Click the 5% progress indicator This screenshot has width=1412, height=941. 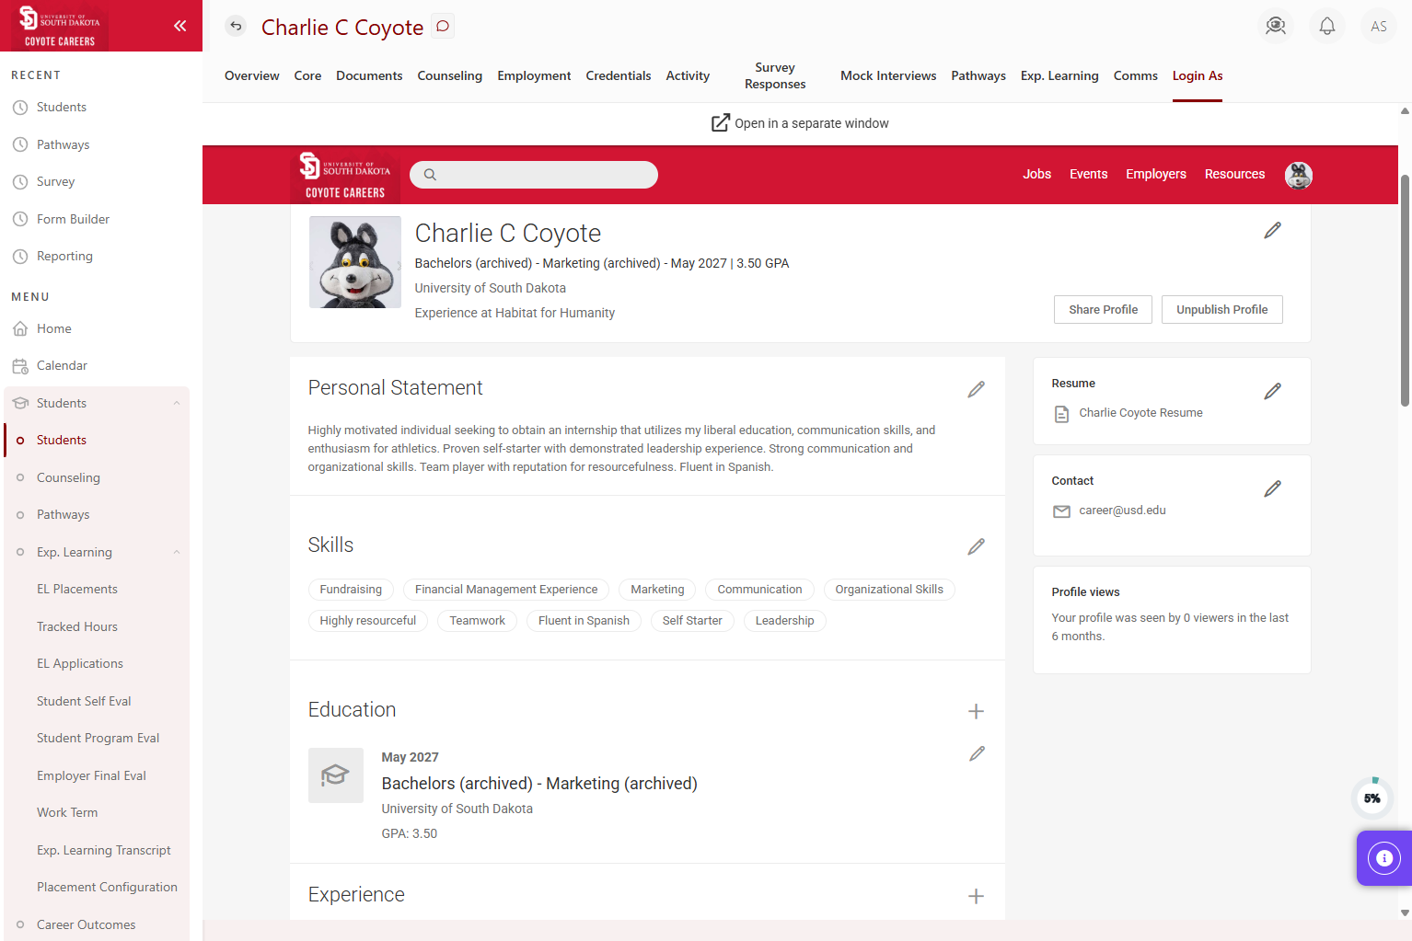tap(1372, 798)
